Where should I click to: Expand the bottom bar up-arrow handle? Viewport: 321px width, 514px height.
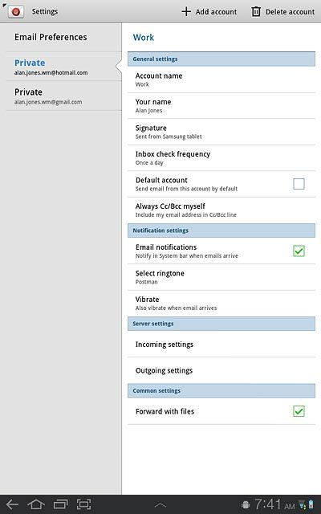click(x=160, y=505)
